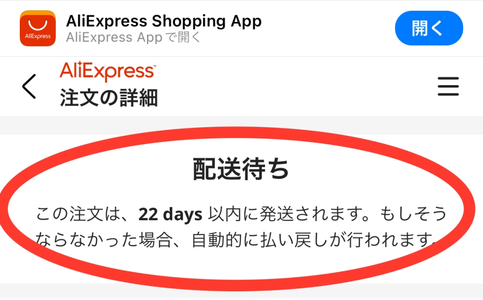Click the 注文の詳細 page title
483x300 pixels.
click(x=109, y=97)
